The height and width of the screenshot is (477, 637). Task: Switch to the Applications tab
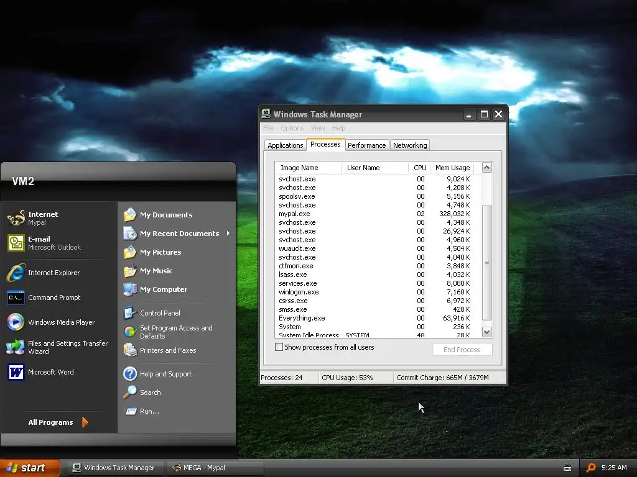point(285,145)
